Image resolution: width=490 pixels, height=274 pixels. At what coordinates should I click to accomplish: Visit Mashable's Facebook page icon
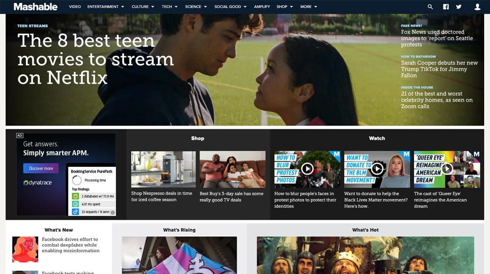click(x=446, y=6)
